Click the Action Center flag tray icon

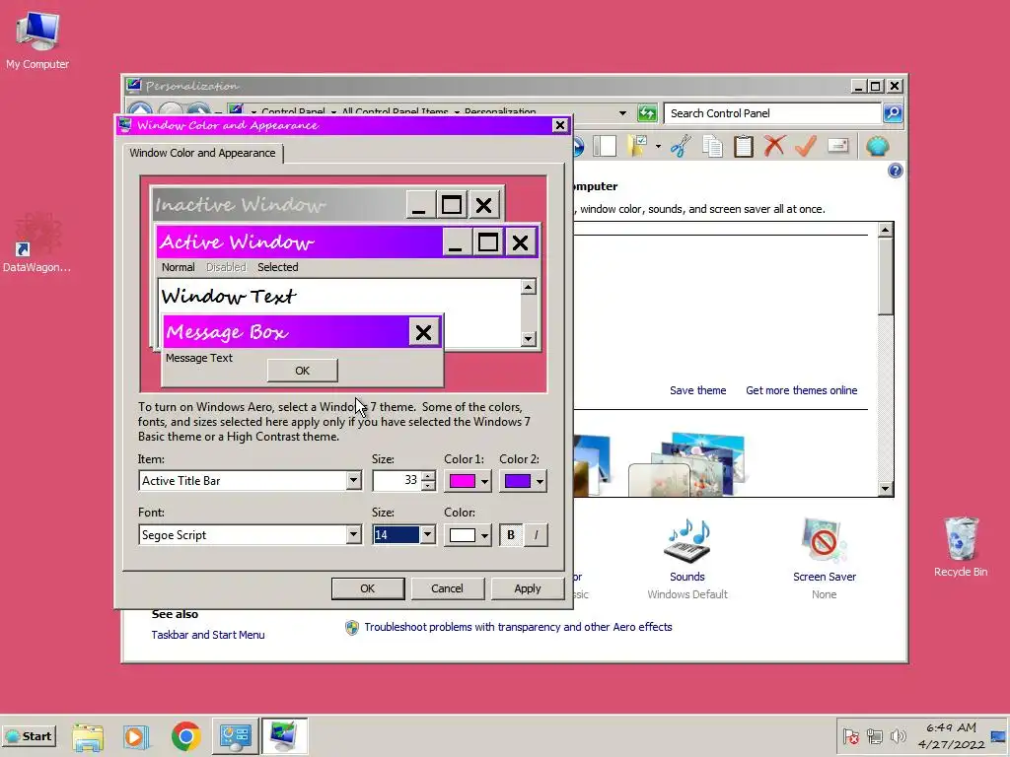click(x=851, y=736)
